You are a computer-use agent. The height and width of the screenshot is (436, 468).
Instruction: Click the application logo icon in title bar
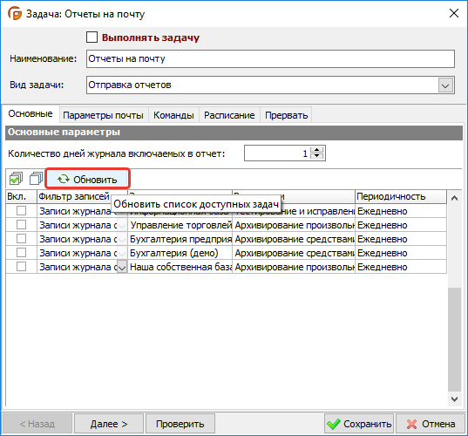[15, 13]
